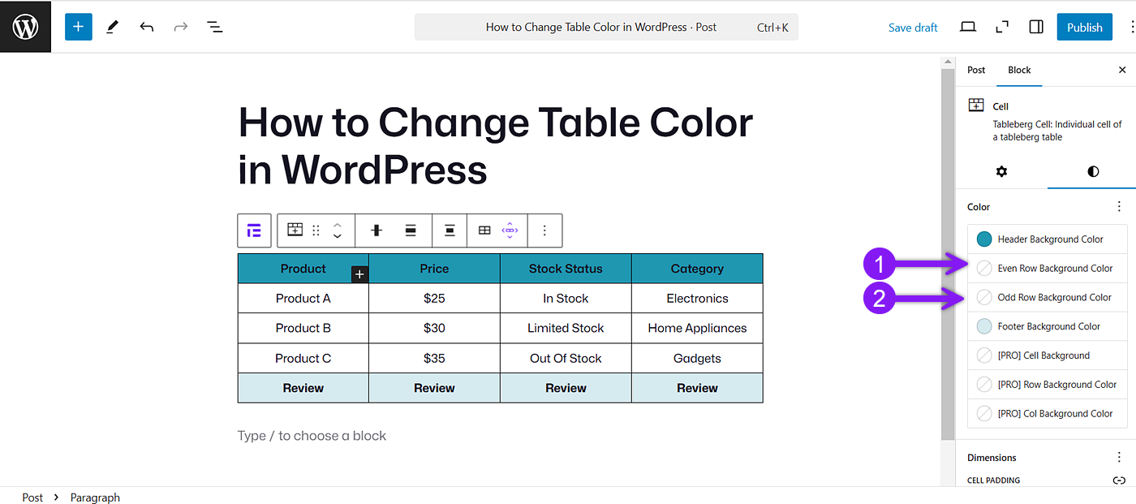Click the Save draft link
This screenshot has height=504, width=1136.
(913, 27)
